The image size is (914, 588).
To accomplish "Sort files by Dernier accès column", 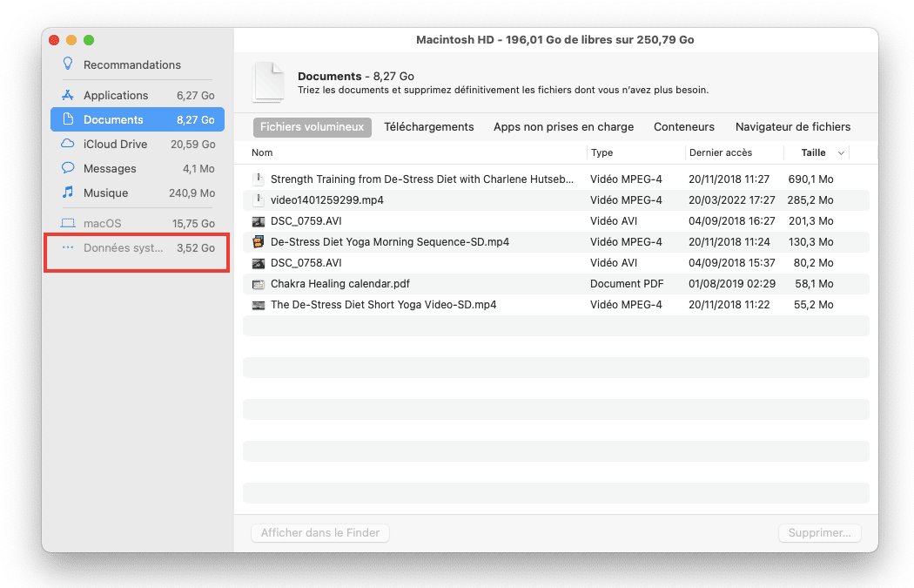I will (x=720, y=152).
